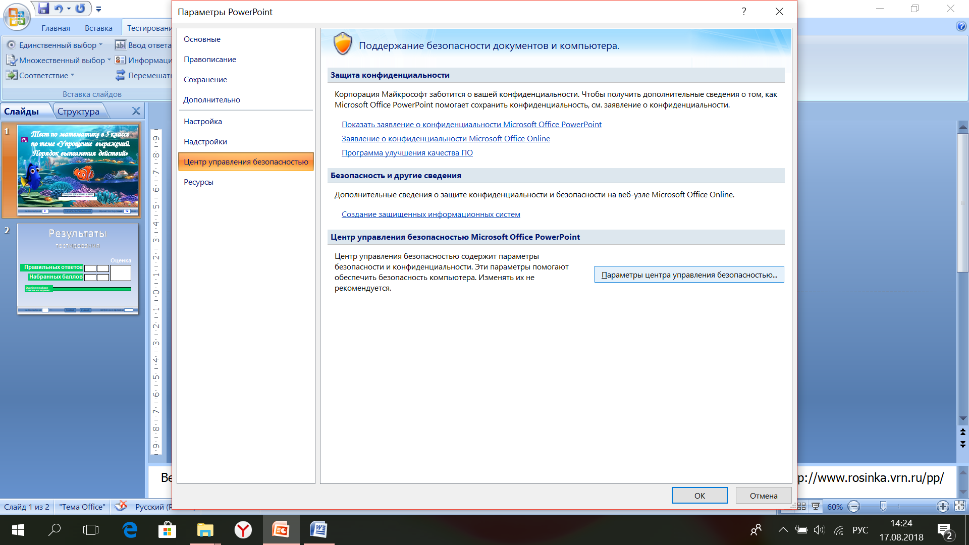Click Отмена in the options dialog

click(x=763, y=496)
